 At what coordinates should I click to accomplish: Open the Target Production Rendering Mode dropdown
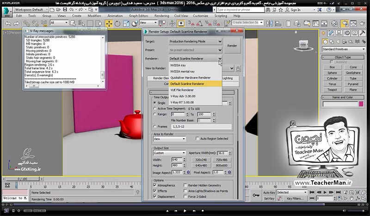(x=195, y=41)
